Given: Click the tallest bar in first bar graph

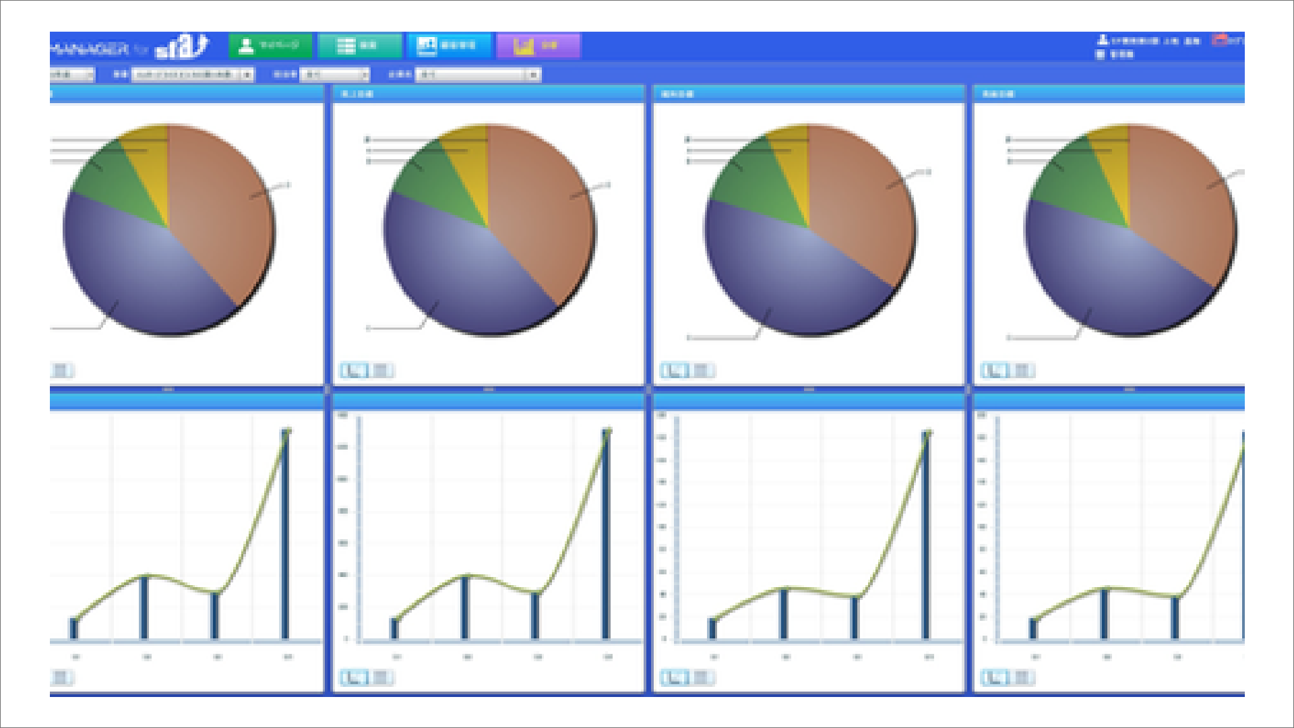Looking at the screenshot, I should 286,533.
